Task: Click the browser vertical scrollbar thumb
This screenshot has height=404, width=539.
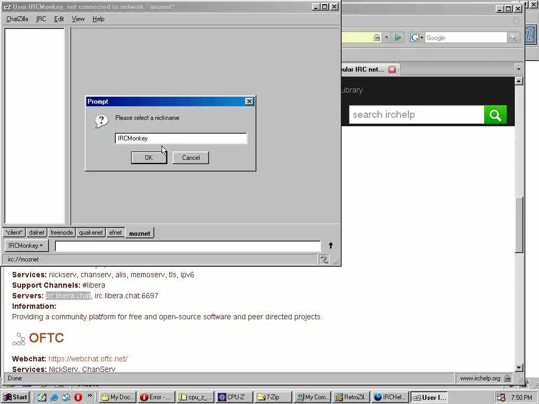Action: coord(518,224)
